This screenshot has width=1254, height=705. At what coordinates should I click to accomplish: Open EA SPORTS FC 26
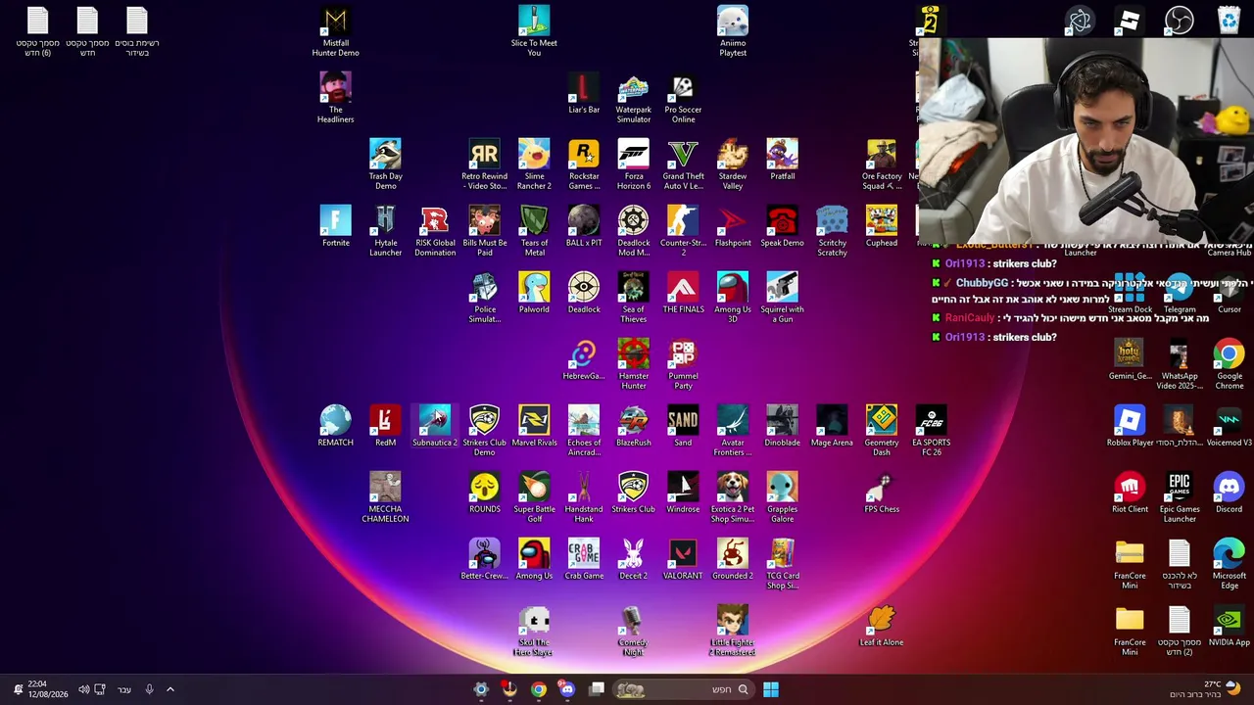(931, 420)
